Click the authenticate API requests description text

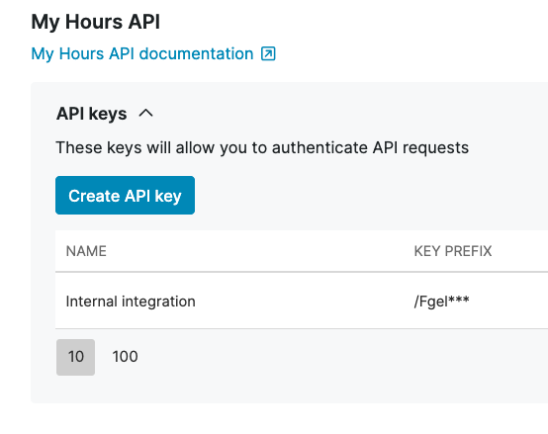pos(262,147)
